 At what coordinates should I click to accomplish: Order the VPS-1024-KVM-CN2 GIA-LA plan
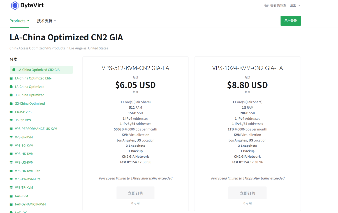pos(247,193)
